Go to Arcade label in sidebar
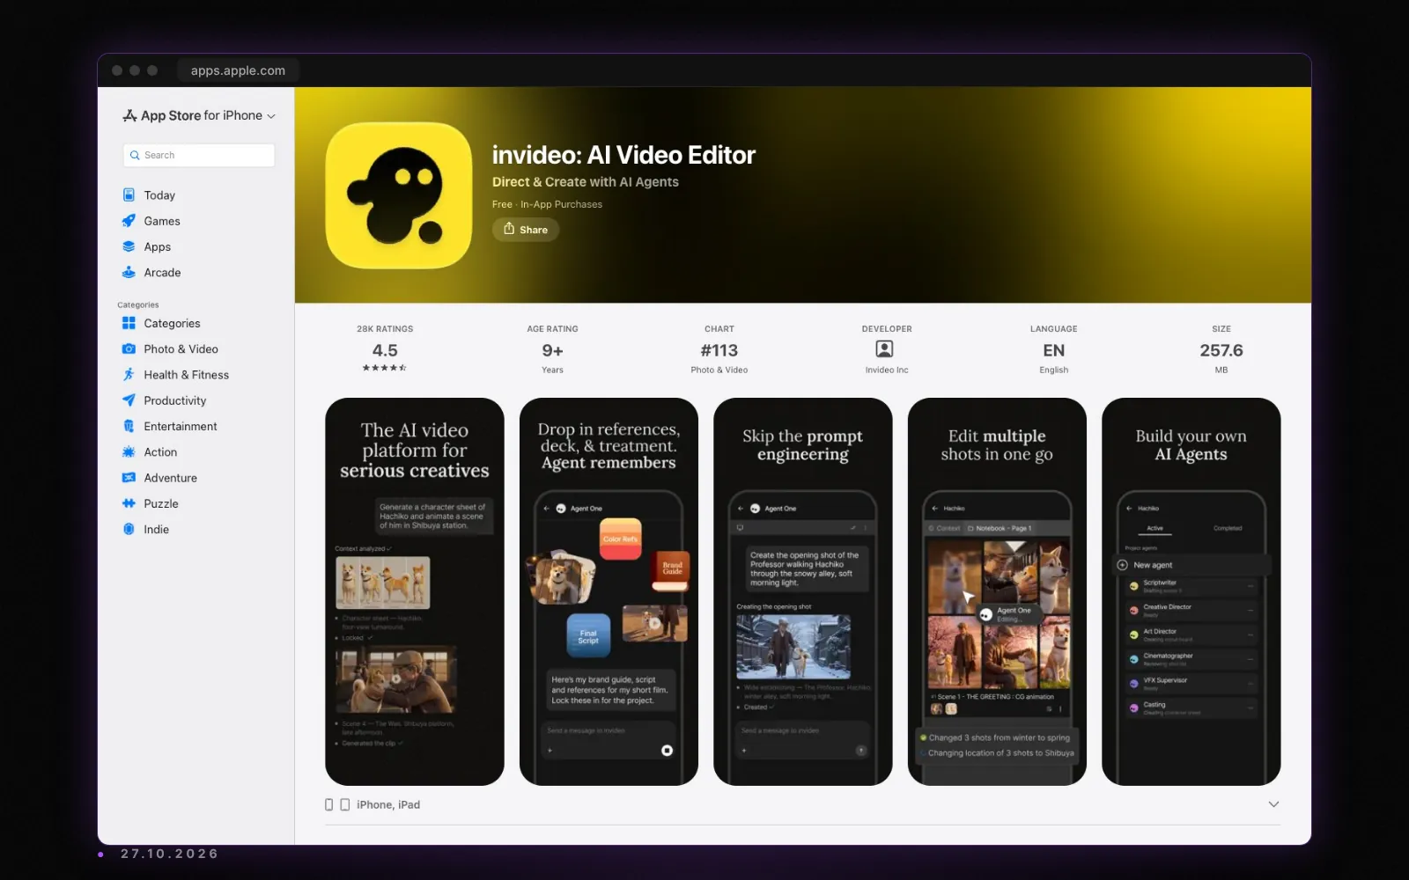This screenshot has height=880, width=1409. point(162,273)
